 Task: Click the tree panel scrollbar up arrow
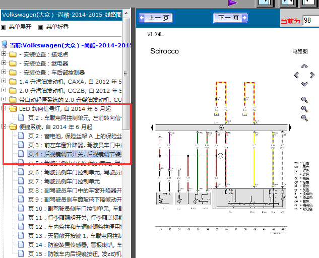coord(126,13)
